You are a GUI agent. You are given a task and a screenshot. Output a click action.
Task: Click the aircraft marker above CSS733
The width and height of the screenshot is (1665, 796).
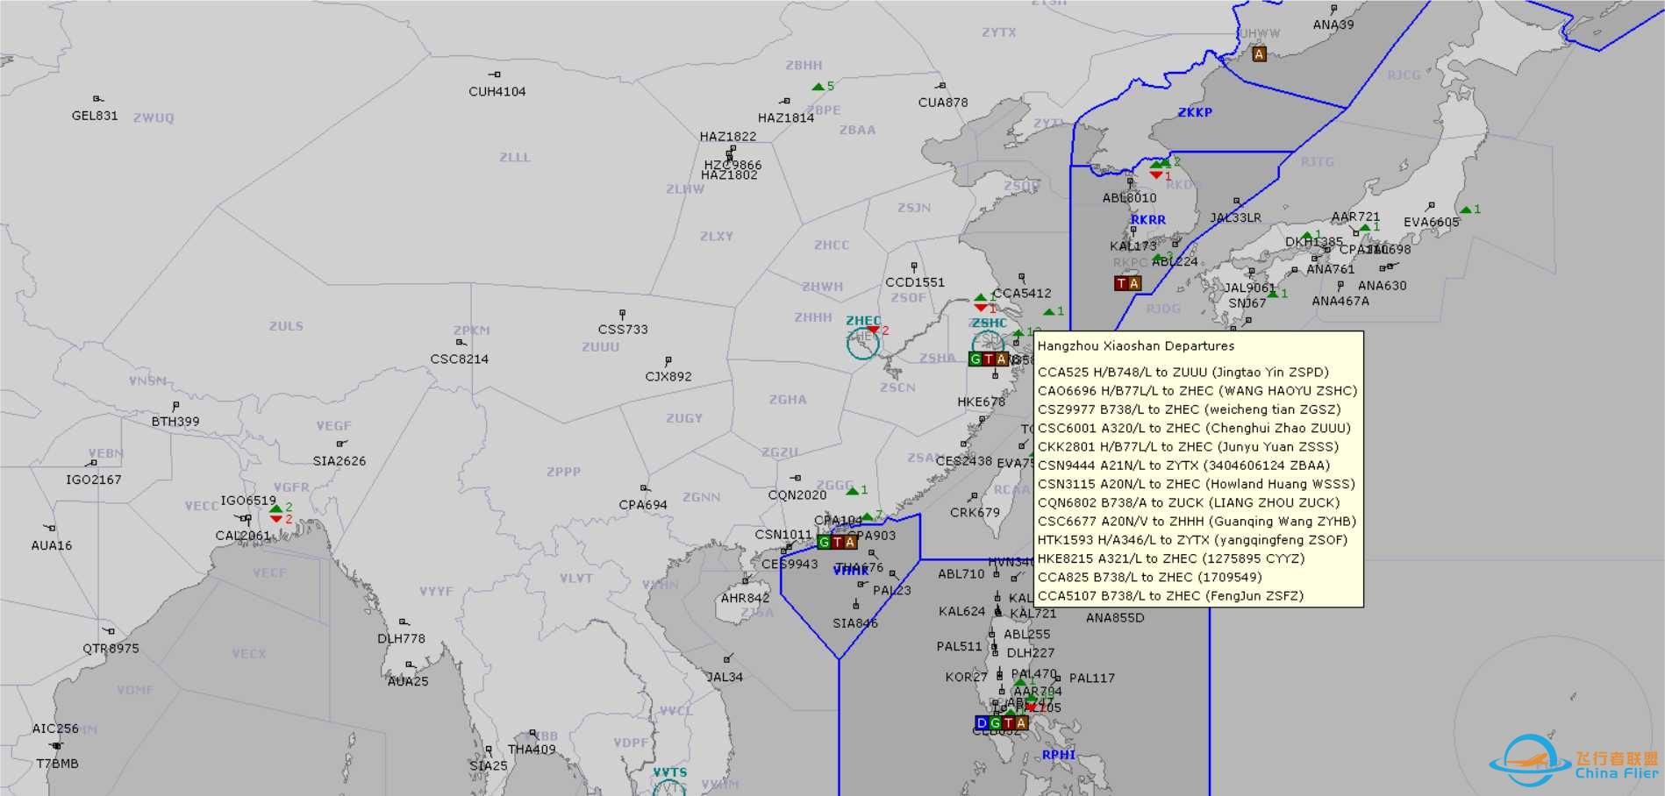click(622, 313)
